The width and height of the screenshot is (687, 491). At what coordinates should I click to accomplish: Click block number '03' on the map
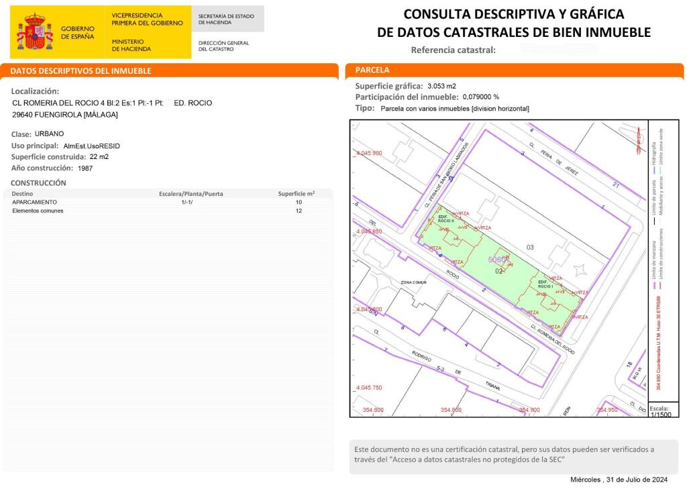(530, 248)
